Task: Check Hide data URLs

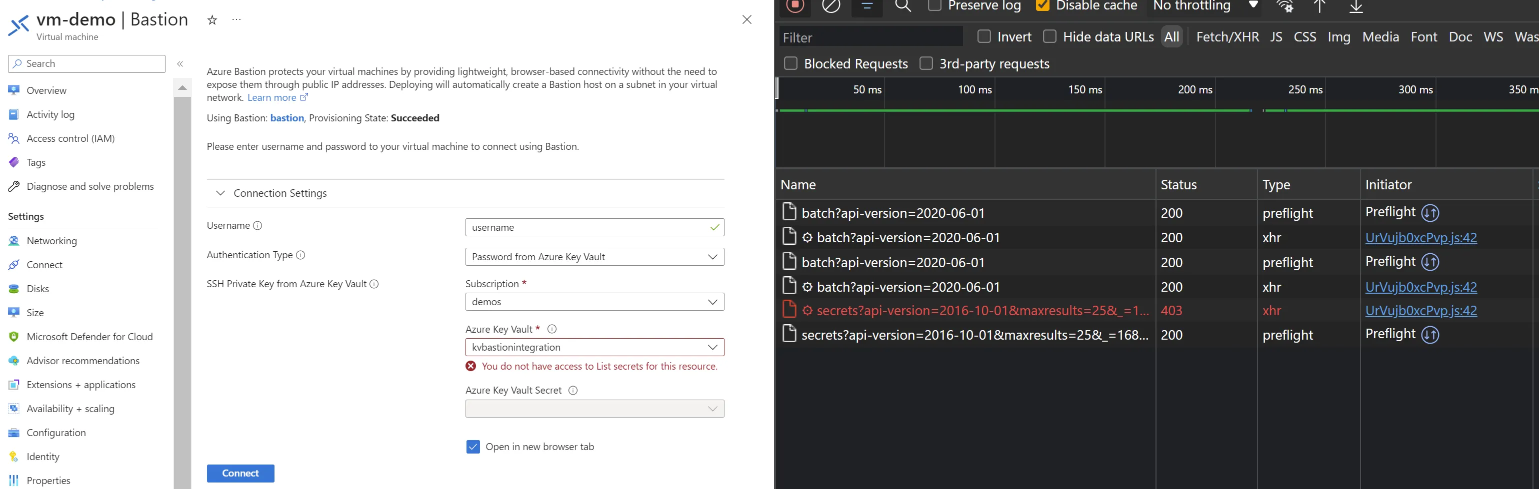Action: click(1049, 36)
